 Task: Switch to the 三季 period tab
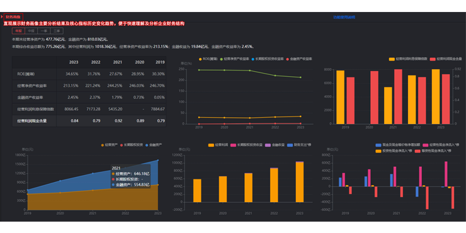(57, 31)
